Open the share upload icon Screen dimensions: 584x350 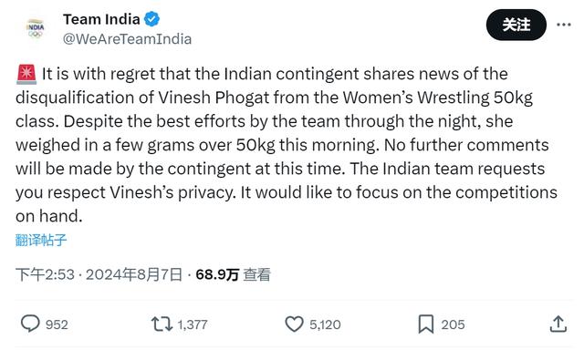[558, 324]
